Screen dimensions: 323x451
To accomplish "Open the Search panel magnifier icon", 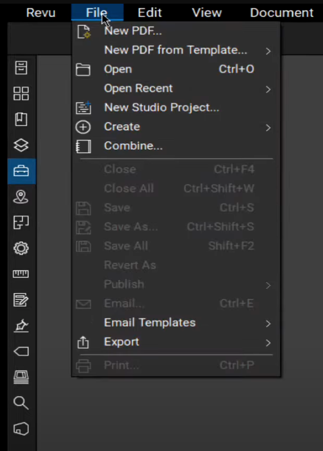I will click(x=21, y=403).
